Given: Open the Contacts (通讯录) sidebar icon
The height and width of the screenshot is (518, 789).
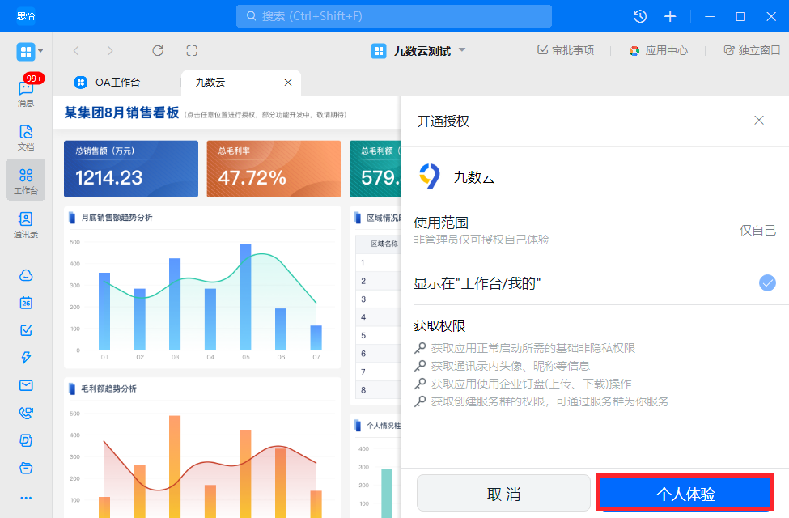Looking at the screenshot, I should tap(26, 224).
